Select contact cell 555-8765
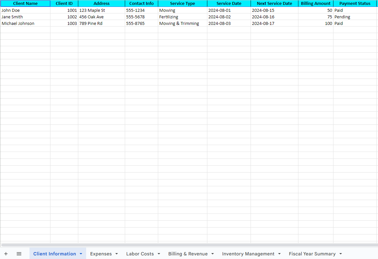 pos(142,23)
